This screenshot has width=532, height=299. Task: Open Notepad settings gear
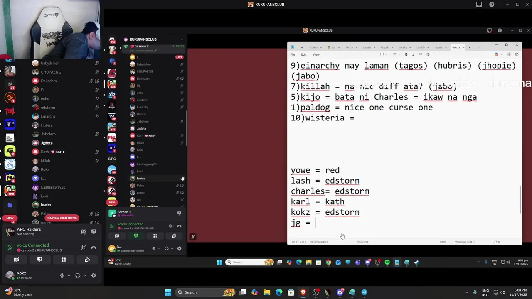coord(517,54)
